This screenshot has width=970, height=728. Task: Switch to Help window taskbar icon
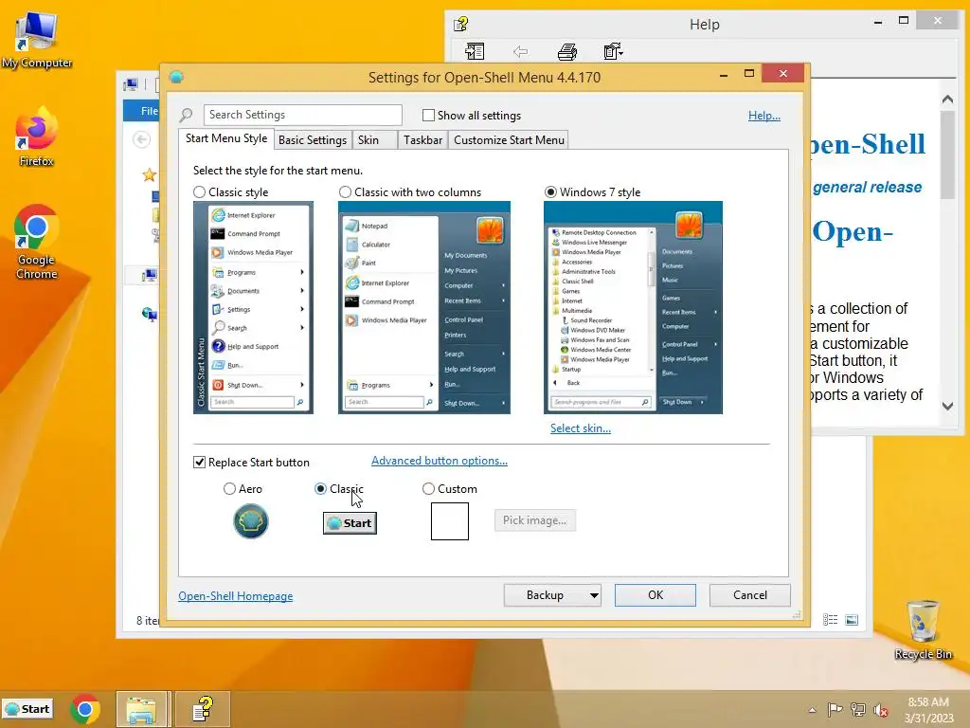(x=203, y=709)
